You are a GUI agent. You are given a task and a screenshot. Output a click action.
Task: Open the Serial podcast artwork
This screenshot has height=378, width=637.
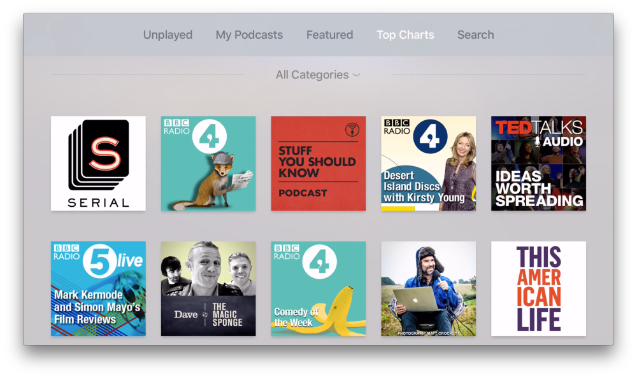click(x=98, y=163)
